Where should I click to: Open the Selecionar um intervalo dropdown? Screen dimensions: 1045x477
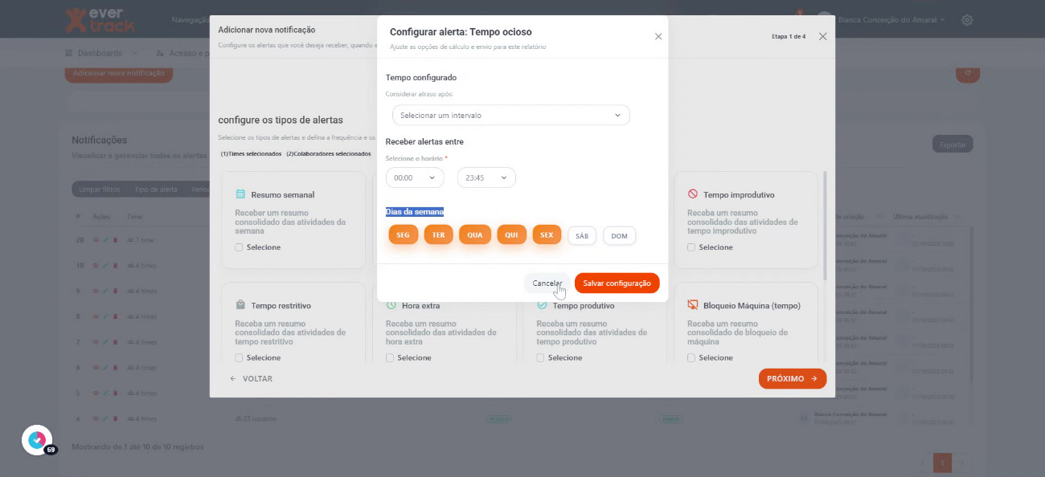(x=510, y=115)
